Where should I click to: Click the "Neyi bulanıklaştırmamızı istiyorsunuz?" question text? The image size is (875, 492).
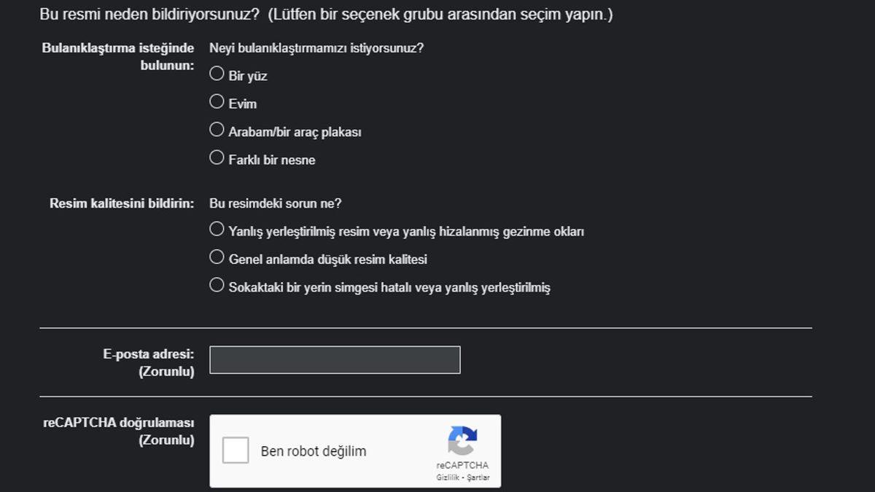point(316,48)
